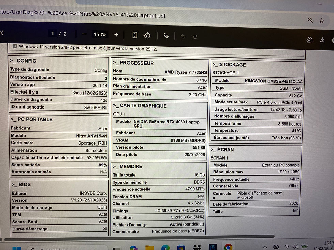
Task: Select diagnostic ID GwT0BErRfi
Action: click(x=95, y=107)
